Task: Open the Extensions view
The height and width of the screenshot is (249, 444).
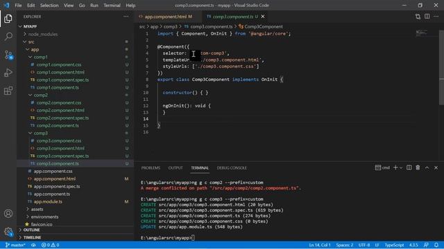Action: (x=8, y=91)
